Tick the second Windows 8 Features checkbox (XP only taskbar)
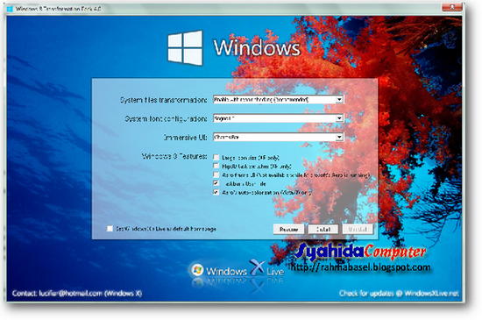482x320 pixels. coord(216,166)
